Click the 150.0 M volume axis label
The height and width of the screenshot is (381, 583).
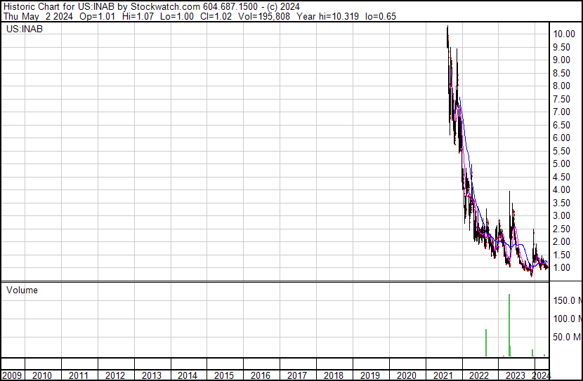[566, 300]
